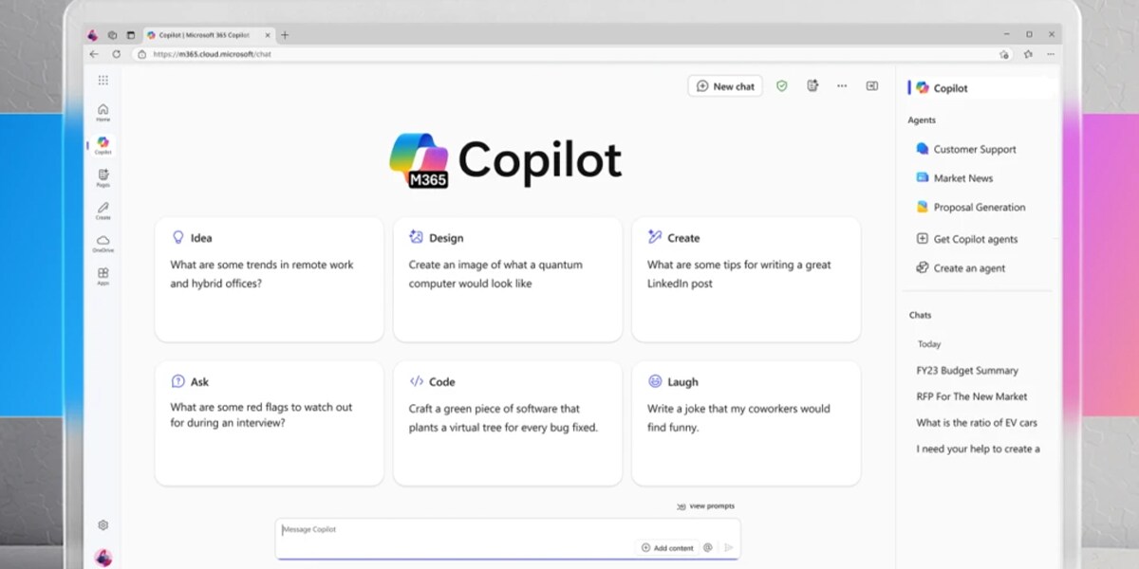
Task: Click the Message Copilot input field
Action: coord(456,530)
